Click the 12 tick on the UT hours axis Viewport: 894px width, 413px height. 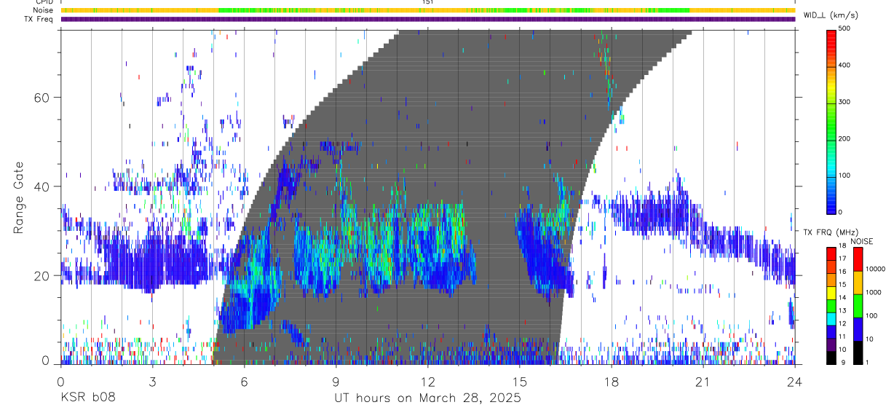click(x=428, y=382)
